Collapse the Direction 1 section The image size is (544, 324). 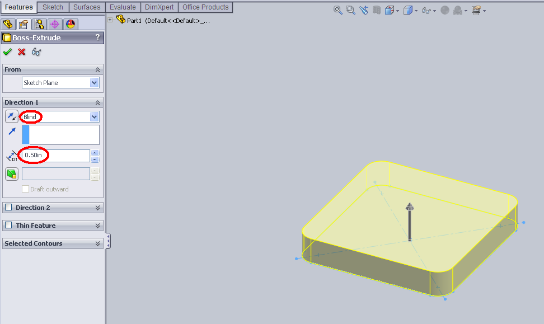click(x=97, y=102)
